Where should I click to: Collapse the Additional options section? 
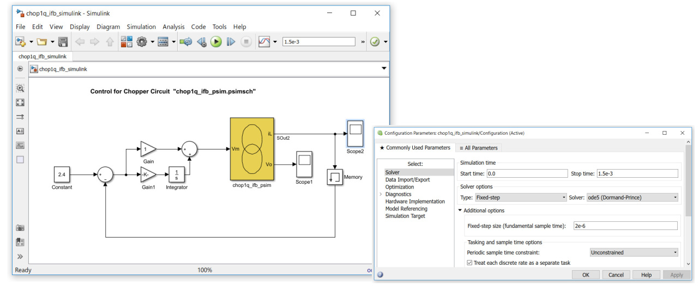pos(460,211)
